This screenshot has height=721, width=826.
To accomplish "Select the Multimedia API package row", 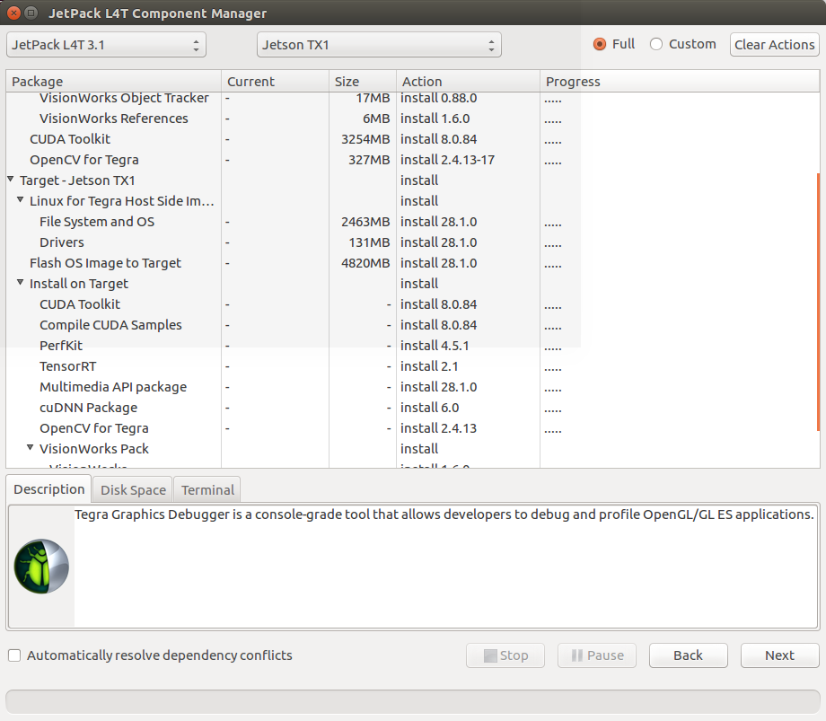I will (x=412, y=387).
